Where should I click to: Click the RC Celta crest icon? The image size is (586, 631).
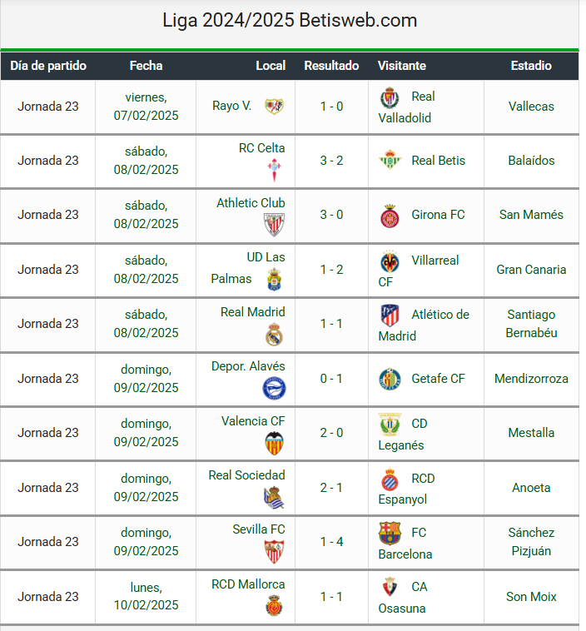(x=274, y=170)
